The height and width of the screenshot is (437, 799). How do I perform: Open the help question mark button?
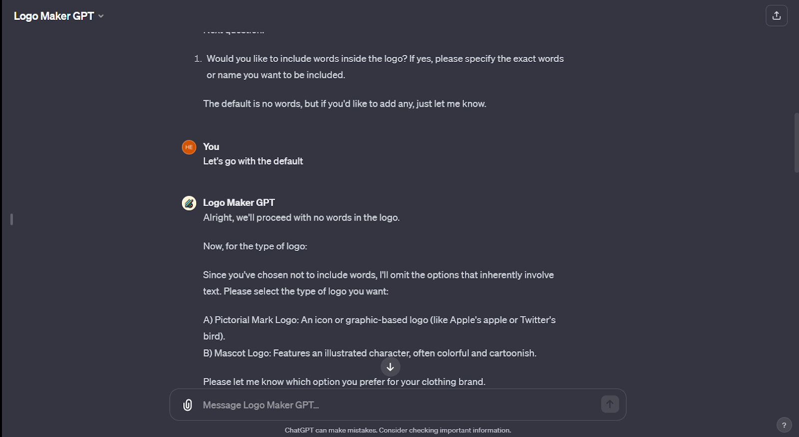click(784, 425)
